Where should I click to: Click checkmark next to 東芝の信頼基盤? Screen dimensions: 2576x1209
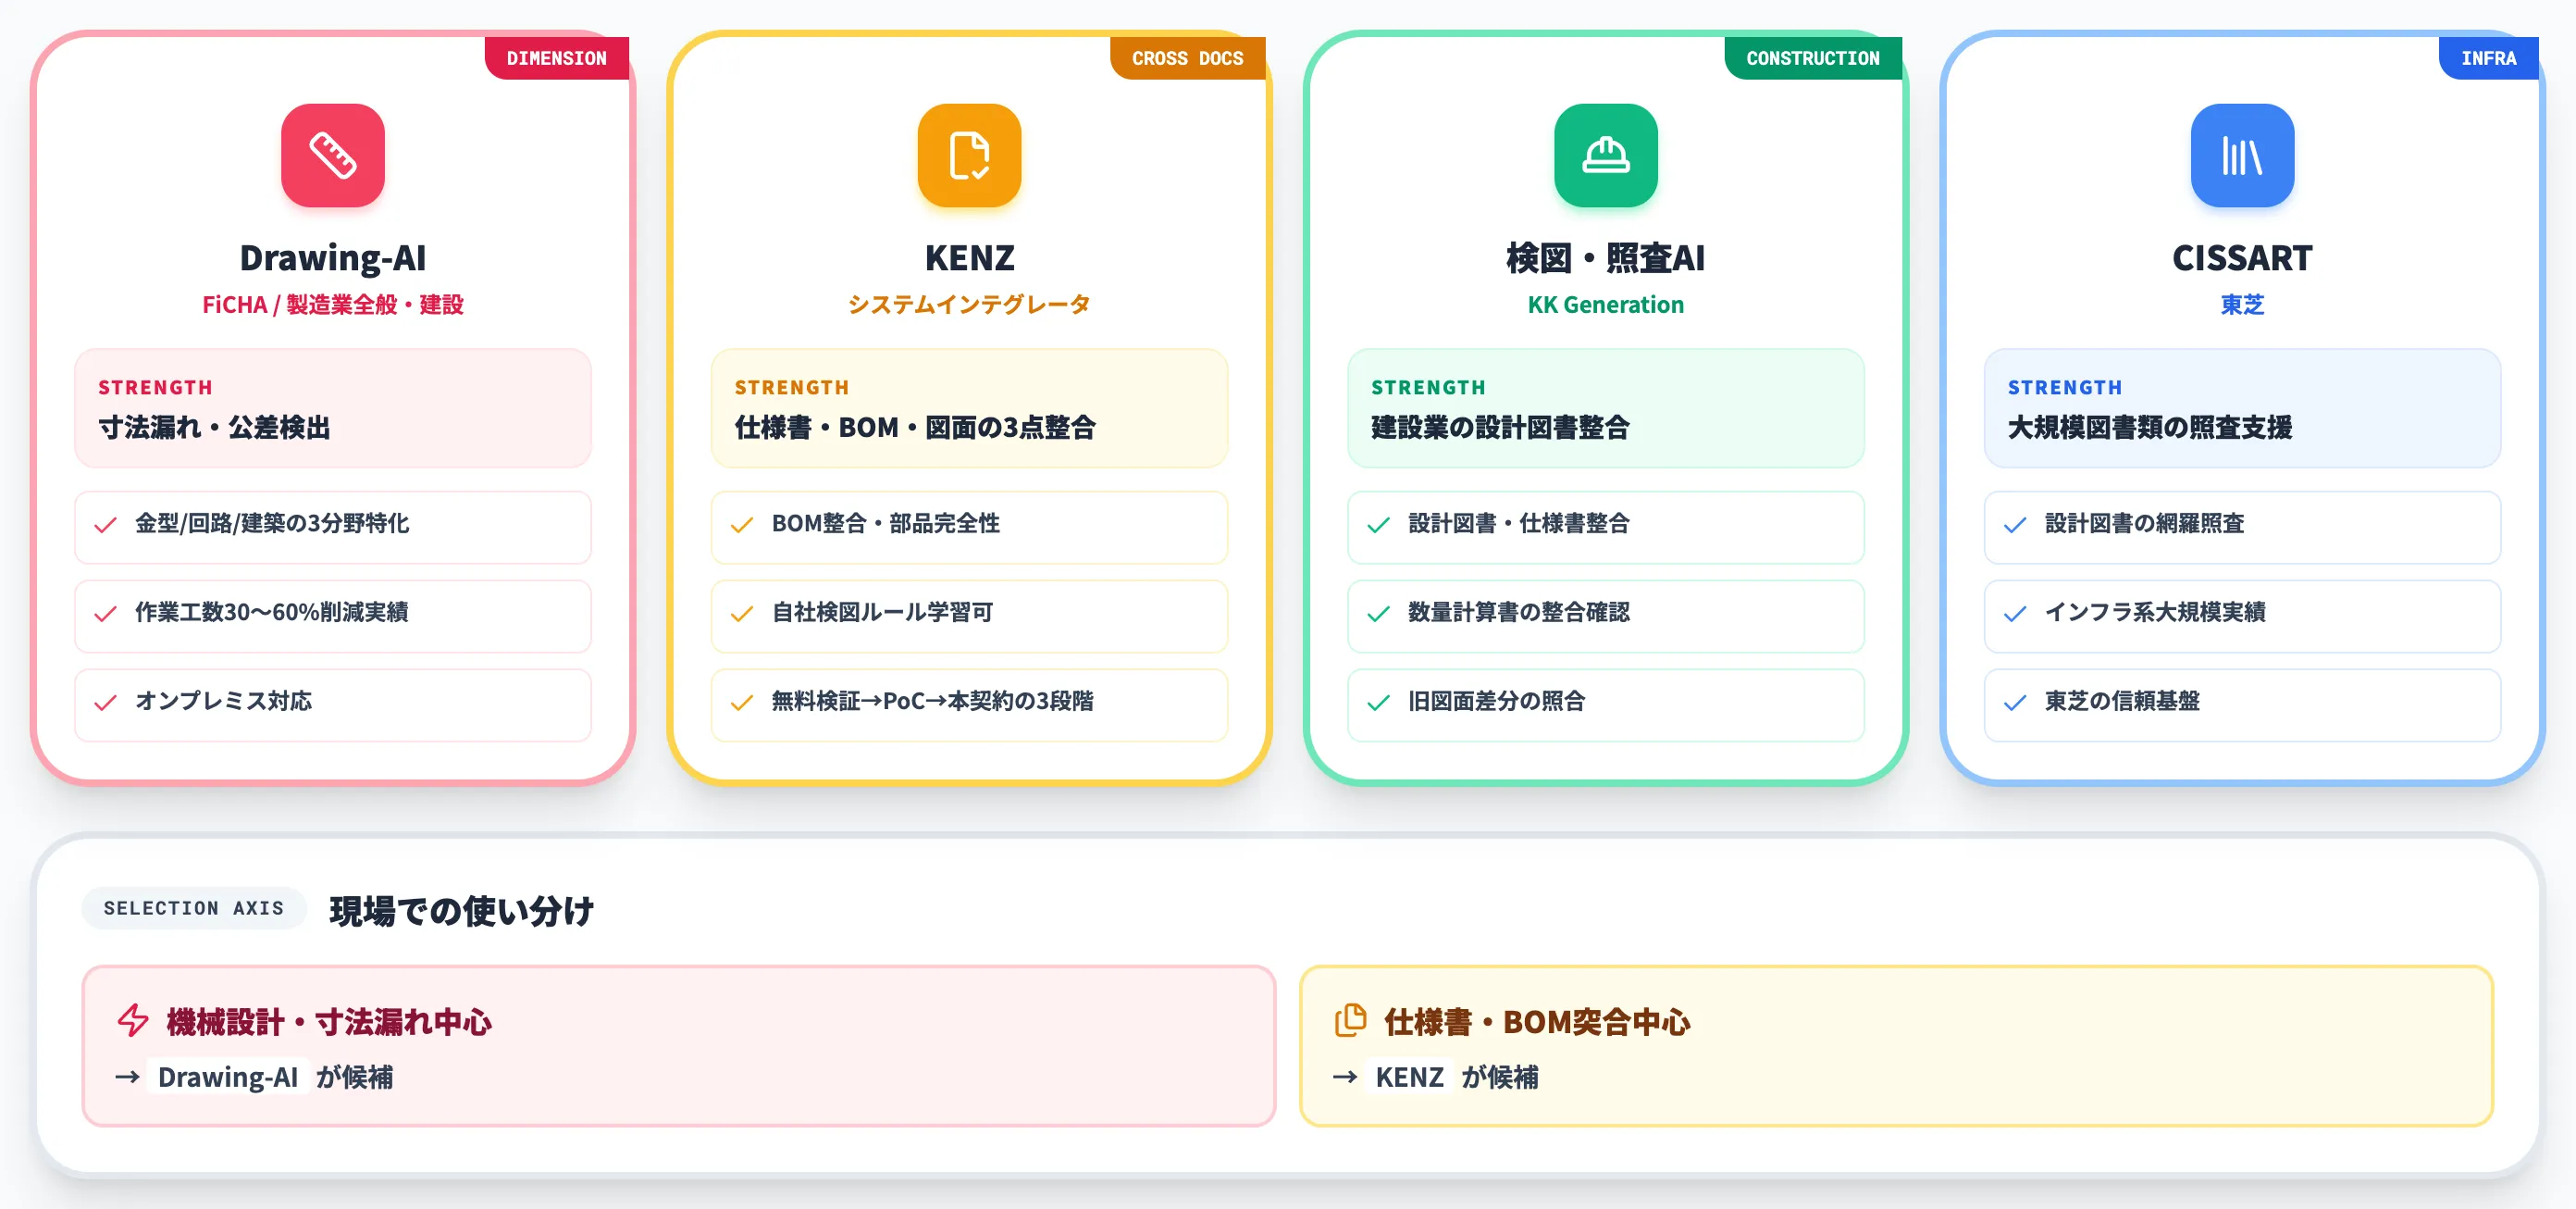2015,703
